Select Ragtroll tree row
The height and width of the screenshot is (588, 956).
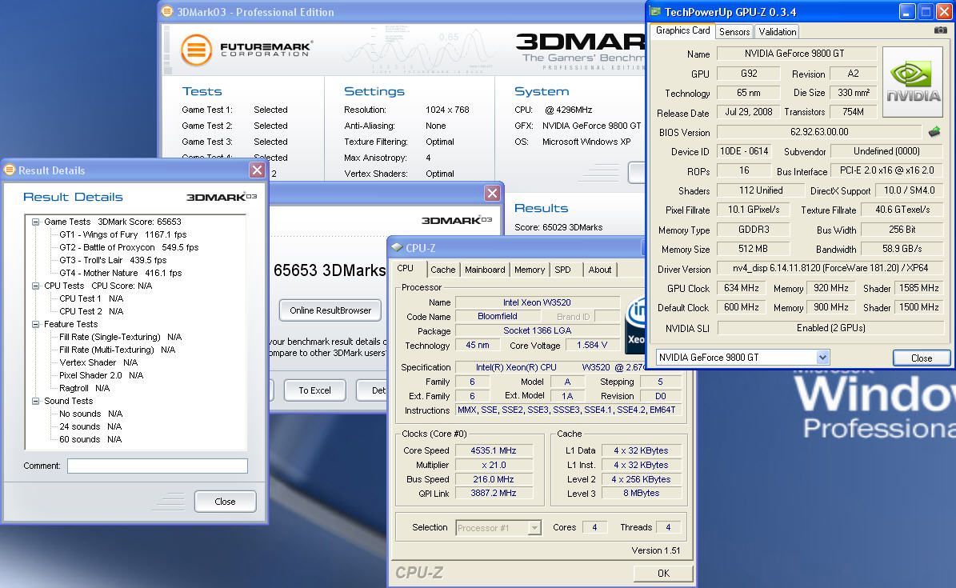(84, 389)
